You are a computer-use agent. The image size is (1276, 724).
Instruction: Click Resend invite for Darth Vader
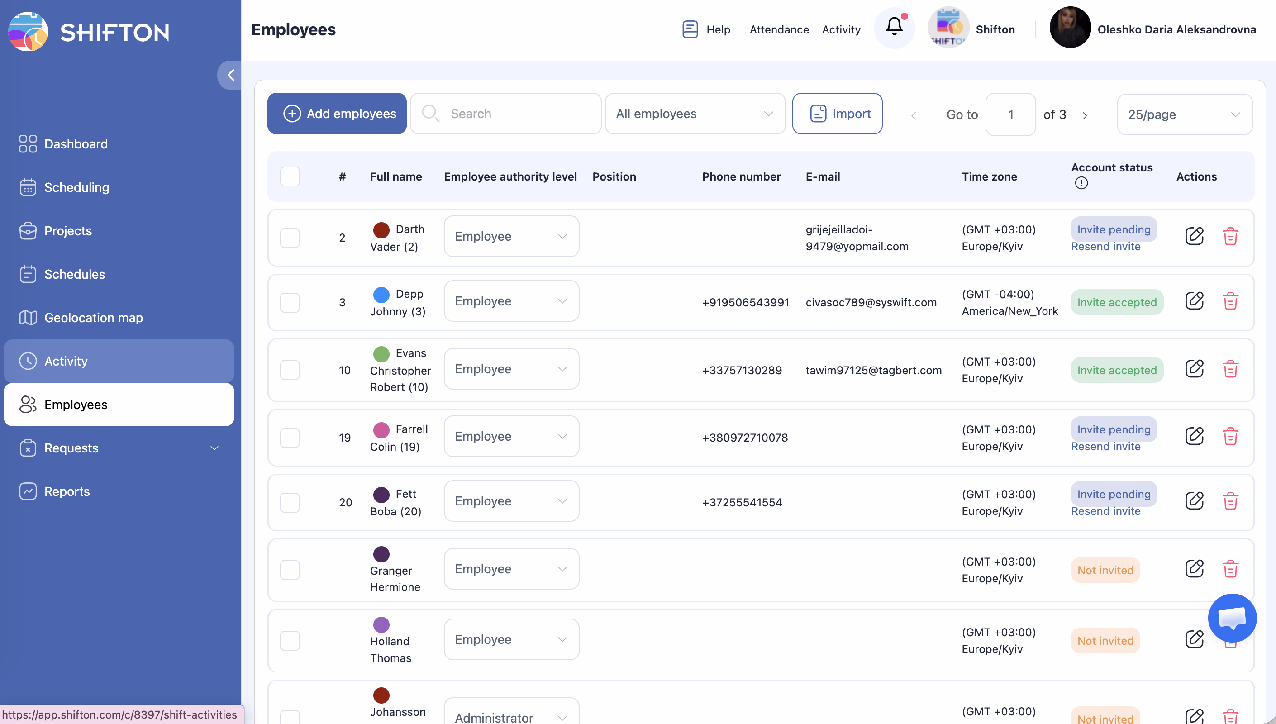[1105, 247]
